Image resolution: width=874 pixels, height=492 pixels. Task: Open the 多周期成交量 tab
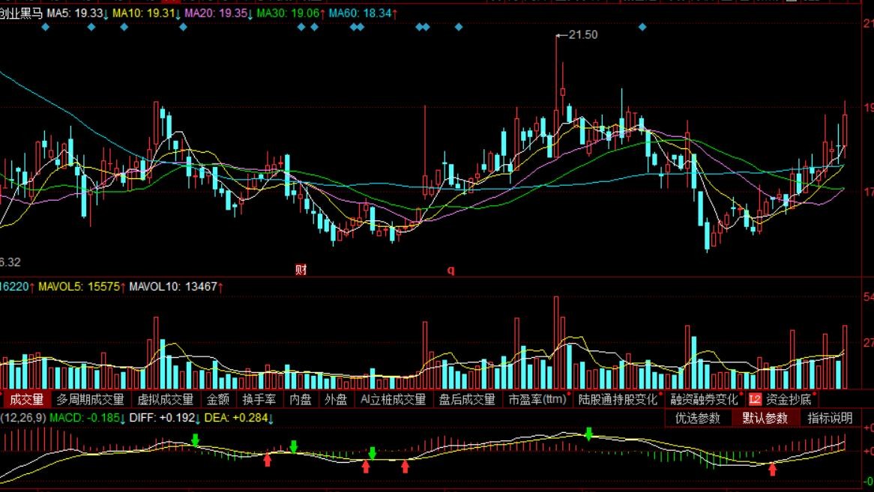click(x=90, y=400)
